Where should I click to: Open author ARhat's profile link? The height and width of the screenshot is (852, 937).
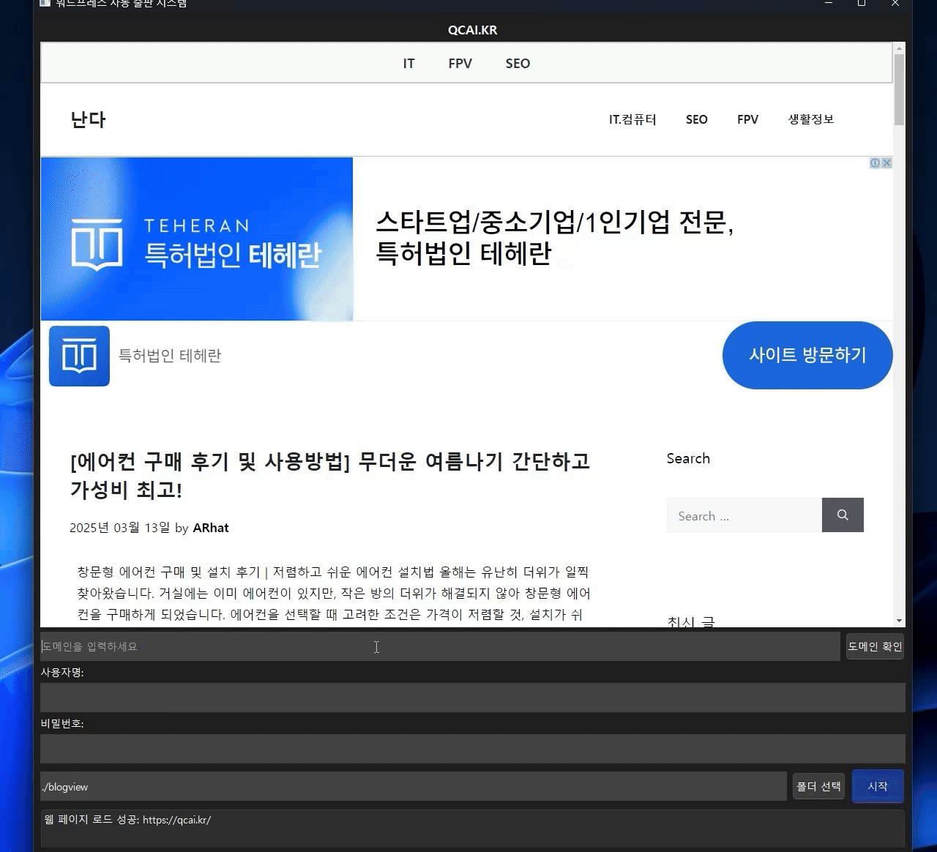(211, 528)
